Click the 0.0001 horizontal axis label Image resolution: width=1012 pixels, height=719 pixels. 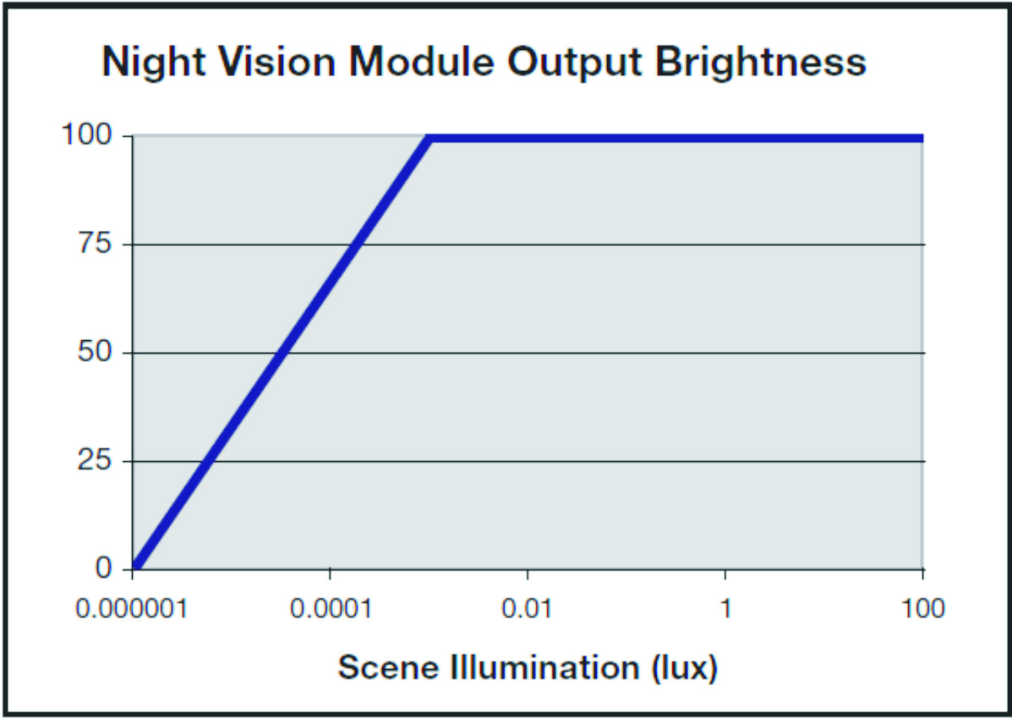pyautogui.click(x=330, y=609)
